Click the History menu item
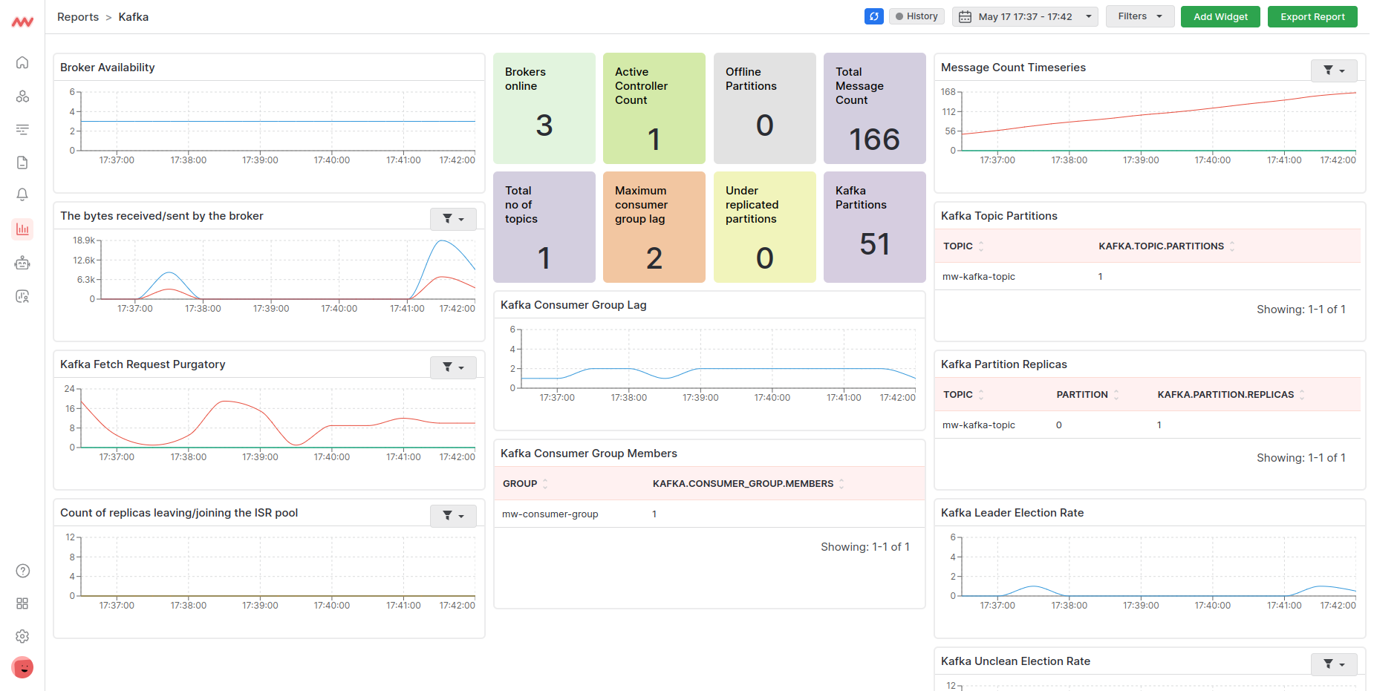1374x691 pixels. 916,16
